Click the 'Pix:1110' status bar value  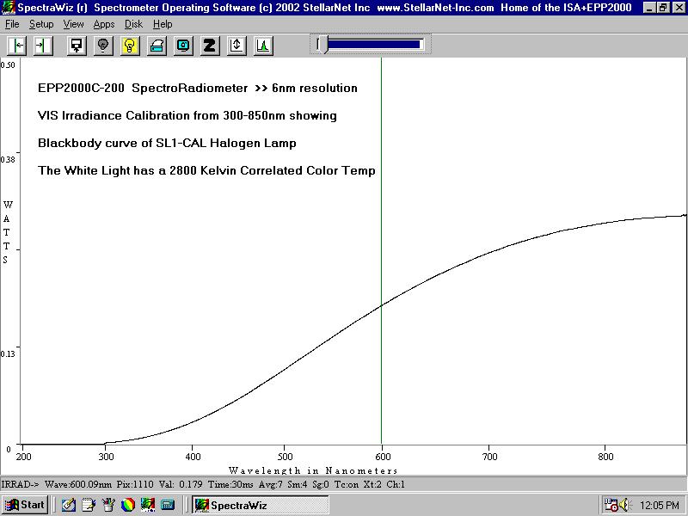point(135,484)
